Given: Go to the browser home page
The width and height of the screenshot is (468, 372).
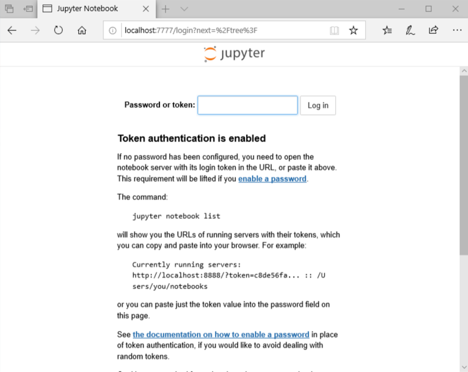Looking at the screenshot, I should tap(81, 31).
